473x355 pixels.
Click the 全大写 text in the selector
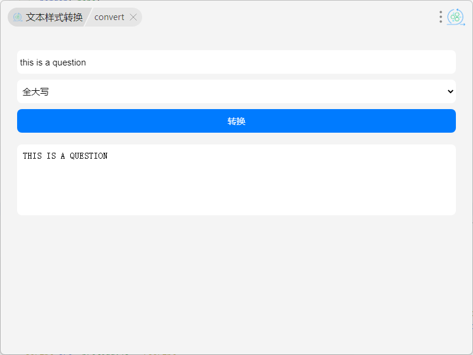pyautogui.click(x=35, y=92)
